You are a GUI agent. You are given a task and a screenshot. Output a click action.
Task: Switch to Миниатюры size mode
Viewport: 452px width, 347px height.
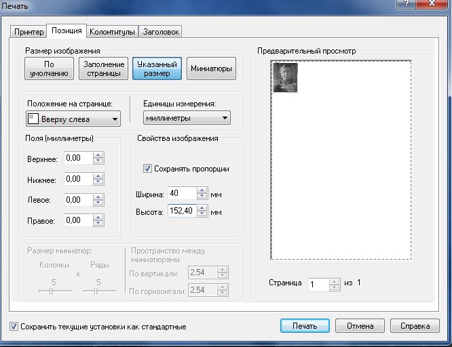(211, 68)
